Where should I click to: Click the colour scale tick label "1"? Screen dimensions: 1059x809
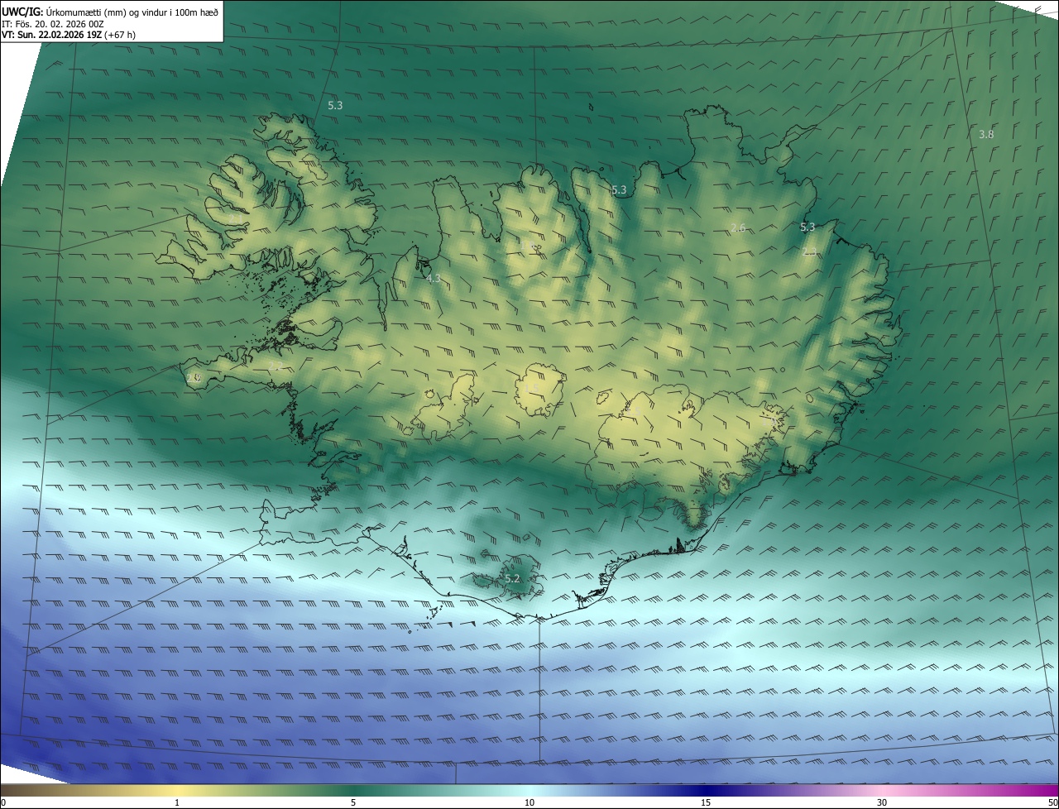coord(177,802)
